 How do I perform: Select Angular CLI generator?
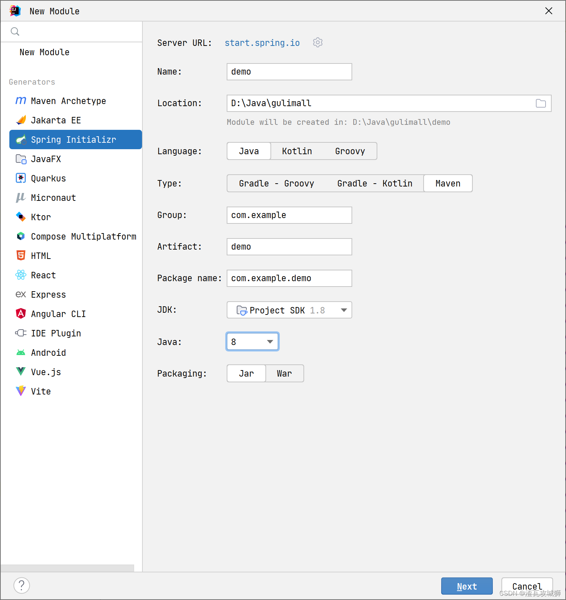[76, 314]
